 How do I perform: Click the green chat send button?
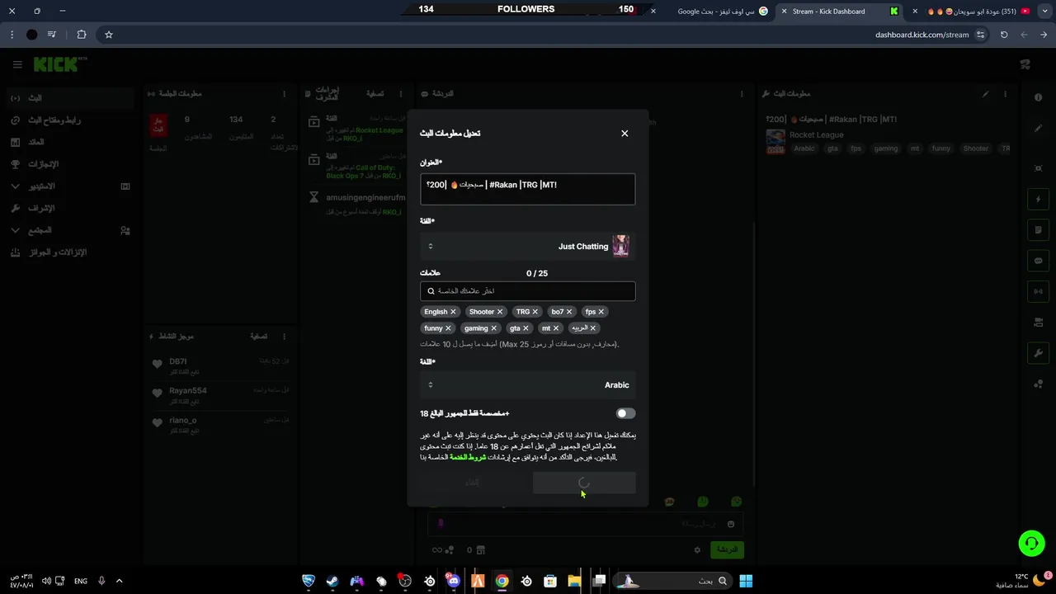[727, 549]
